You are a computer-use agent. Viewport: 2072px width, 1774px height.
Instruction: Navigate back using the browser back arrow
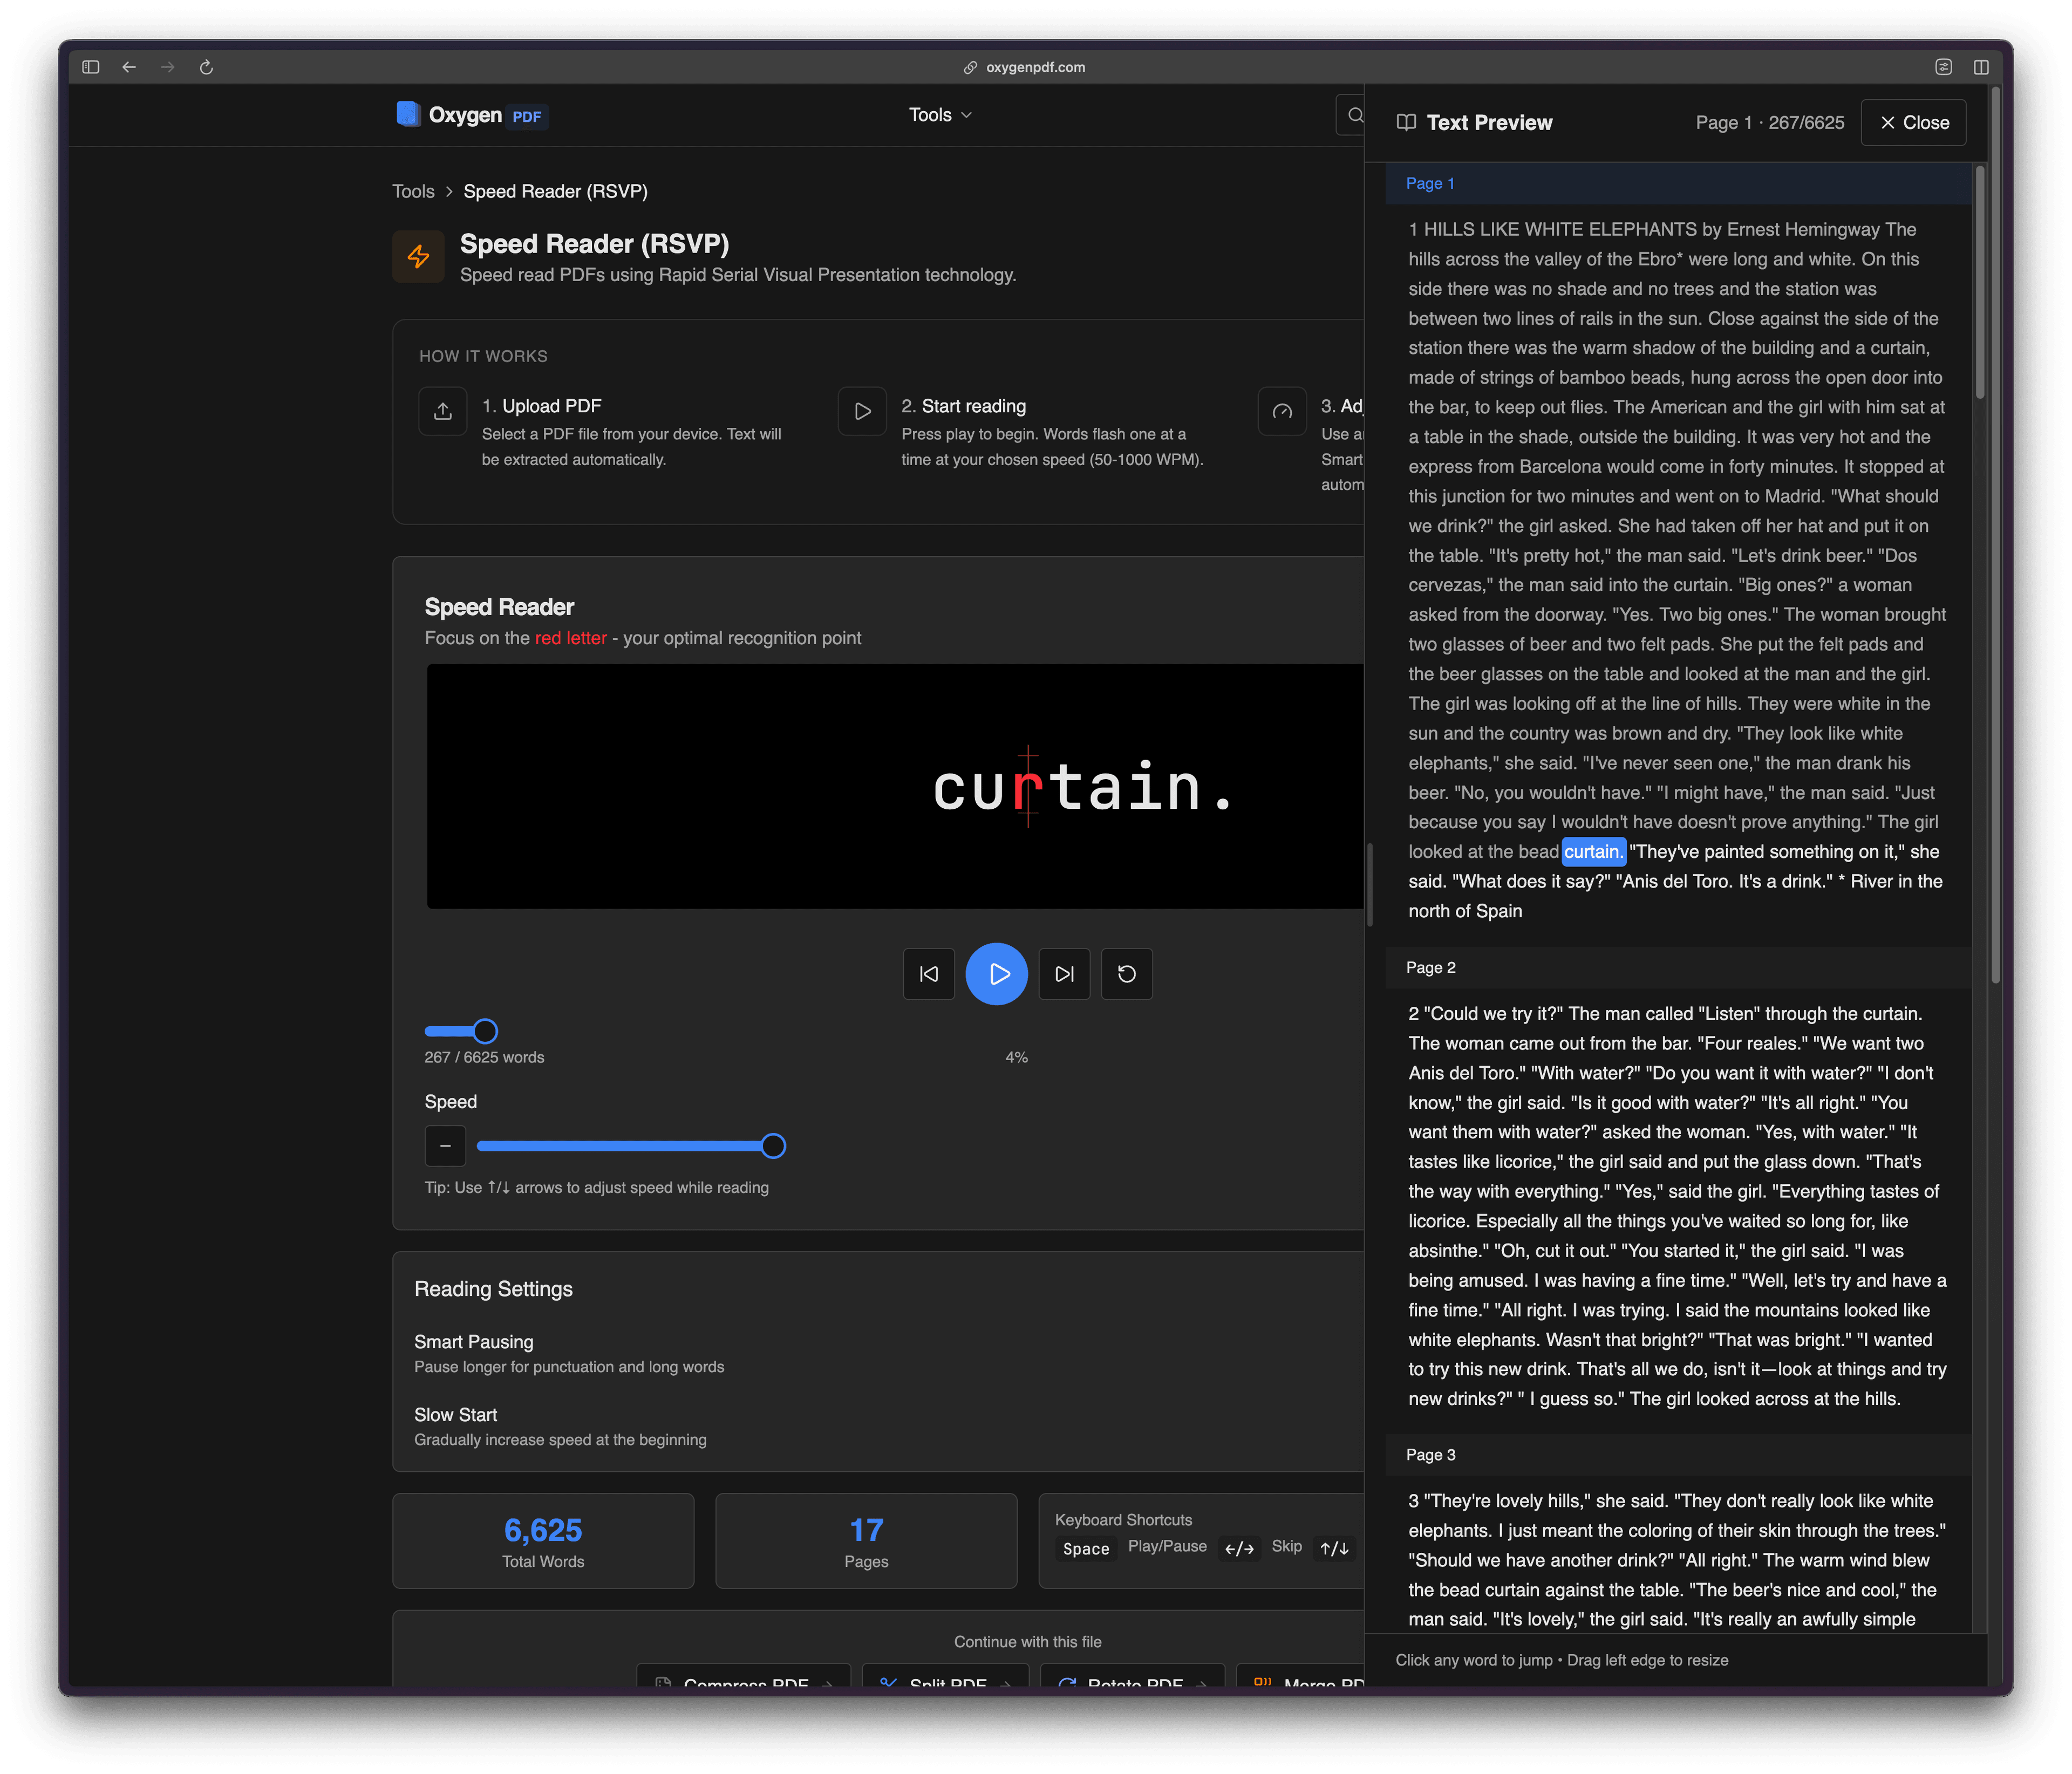(x=129, y=67)
